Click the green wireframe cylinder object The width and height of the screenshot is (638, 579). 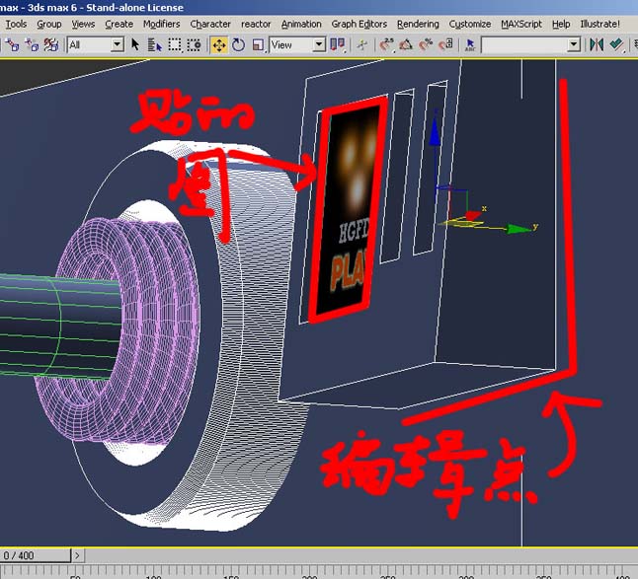point(59,327)
